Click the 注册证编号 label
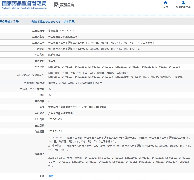 38,31
